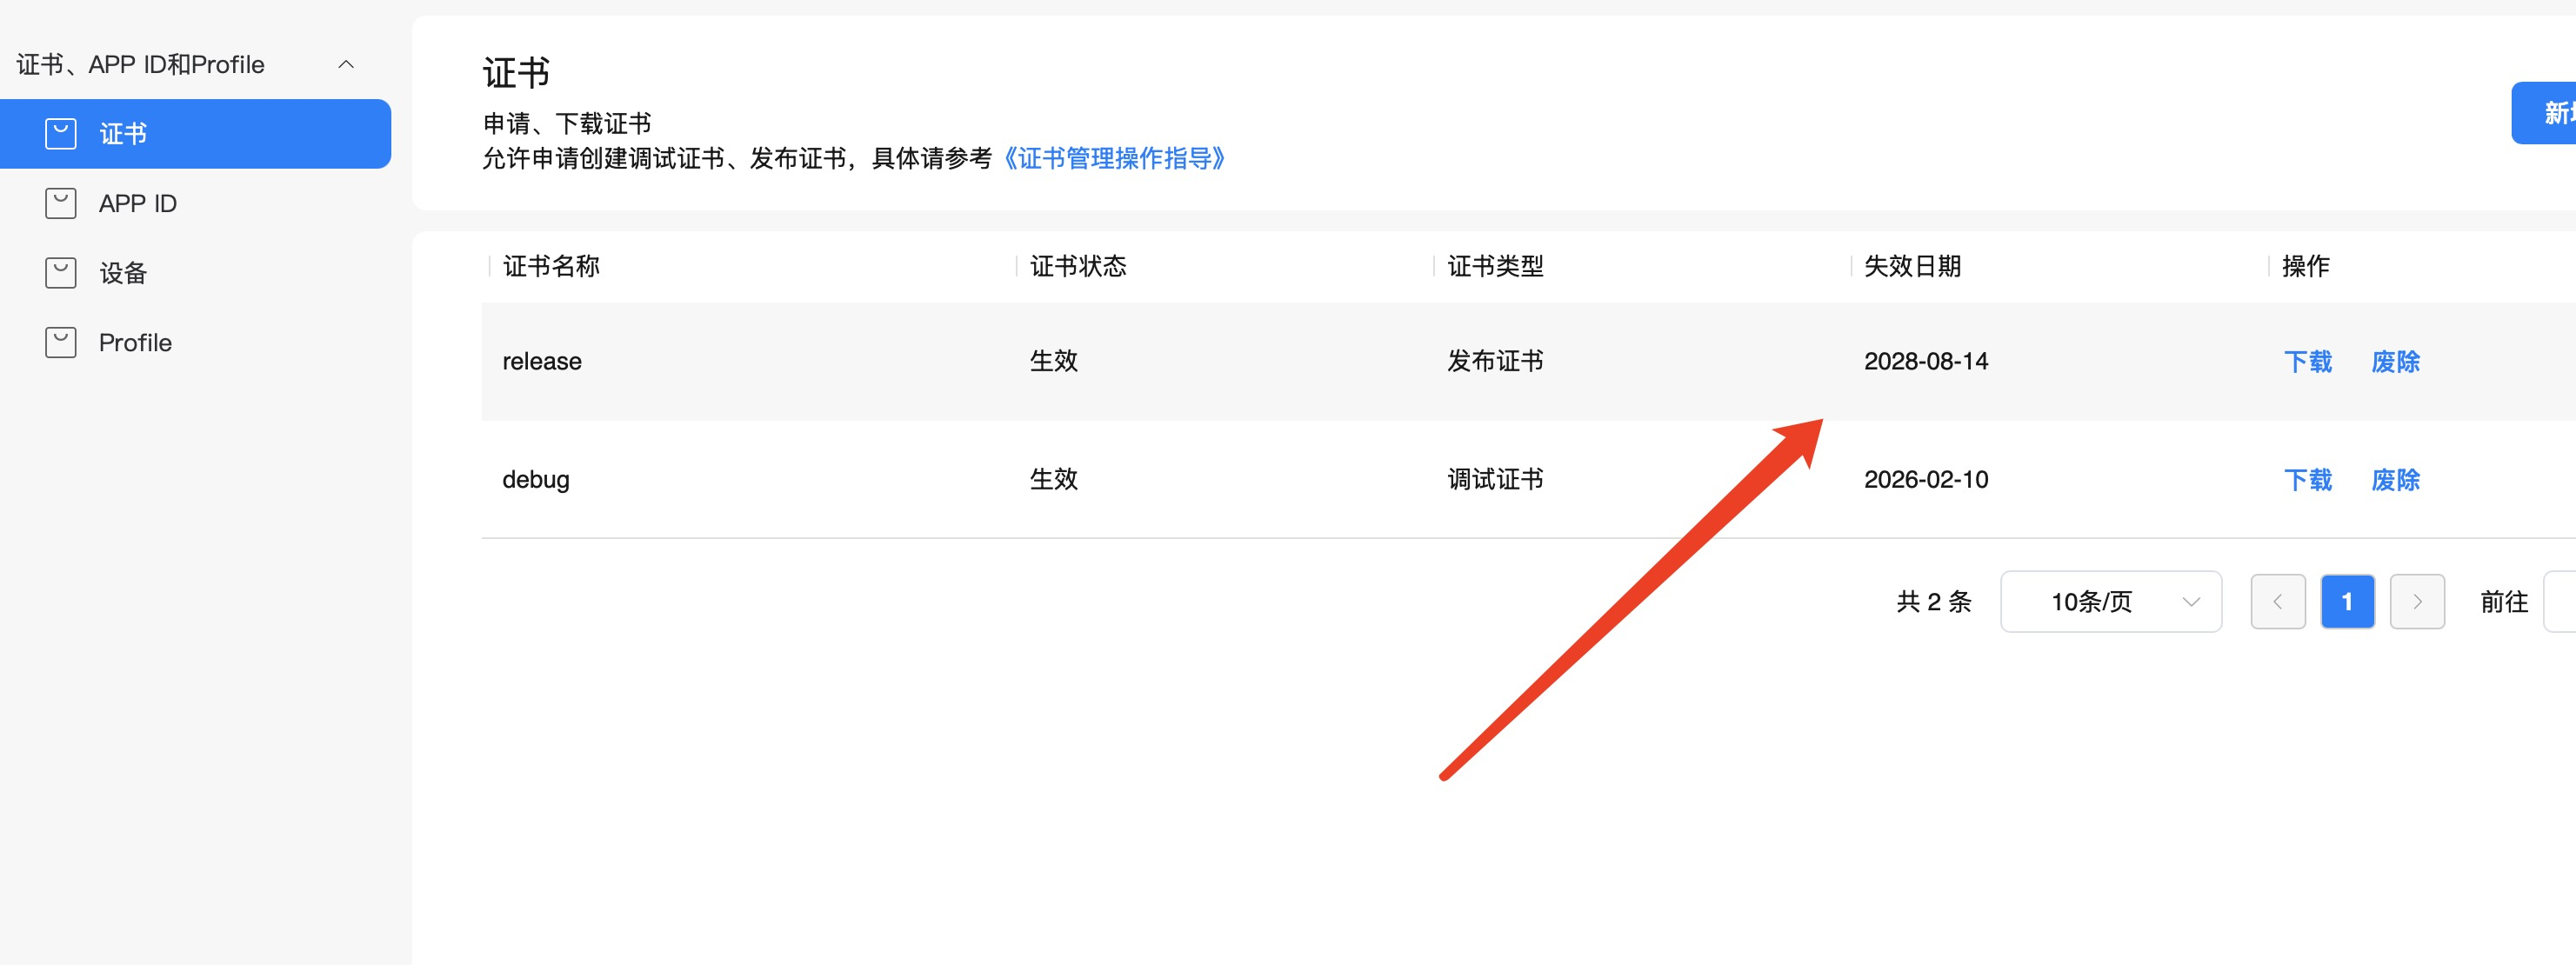The height and width of the screenshot is (965, 2576).
Task: Open the 10条/页 page size dropdown
Action: tap(2110, 602)
